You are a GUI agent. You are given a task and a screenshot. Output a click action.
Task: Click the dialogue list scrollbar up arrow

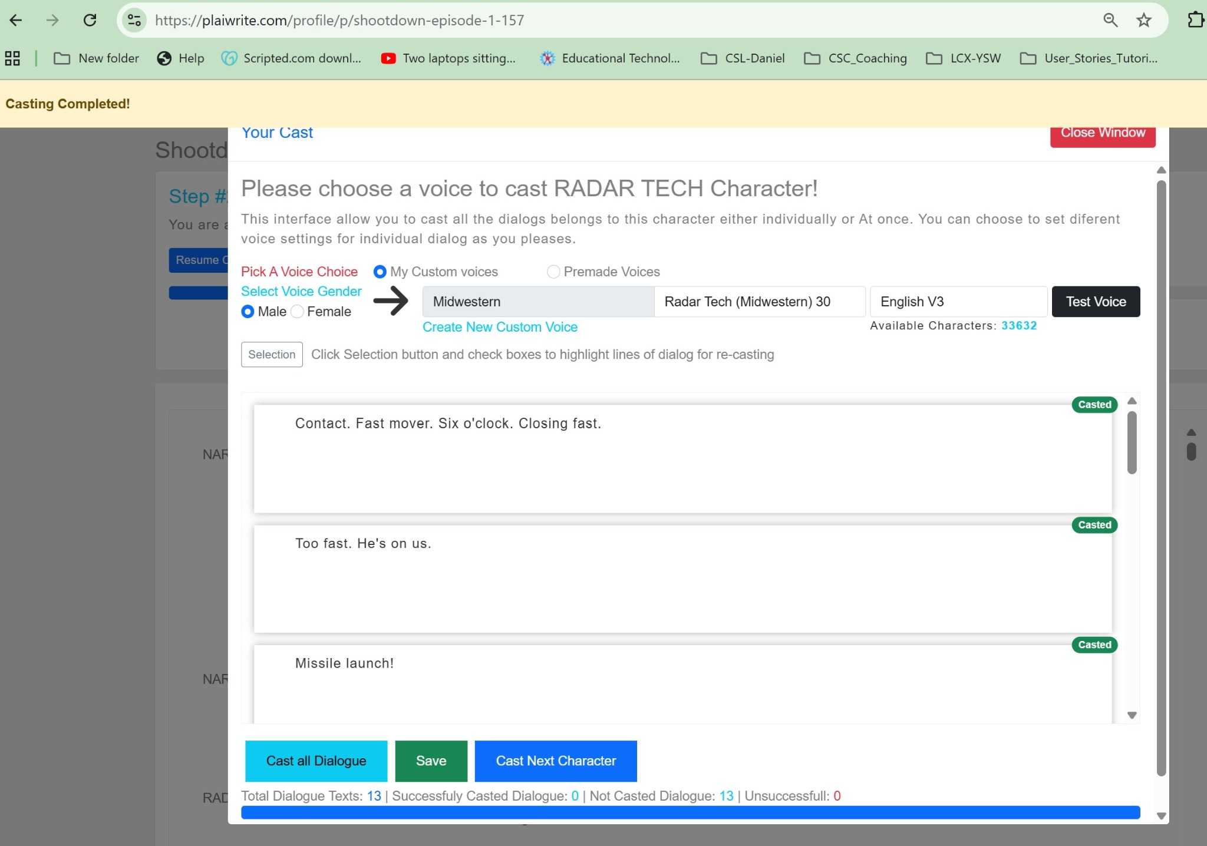click(x=1132, y=401)
